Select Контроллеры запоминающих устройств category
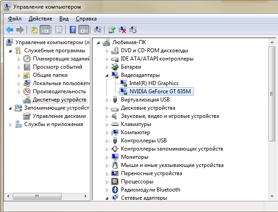This screenshot has width=278, height=212. [x=172, y=149]
